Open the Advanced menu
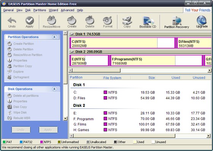The height and width of the screenshot is (151, 213). (x=68, y=10)
